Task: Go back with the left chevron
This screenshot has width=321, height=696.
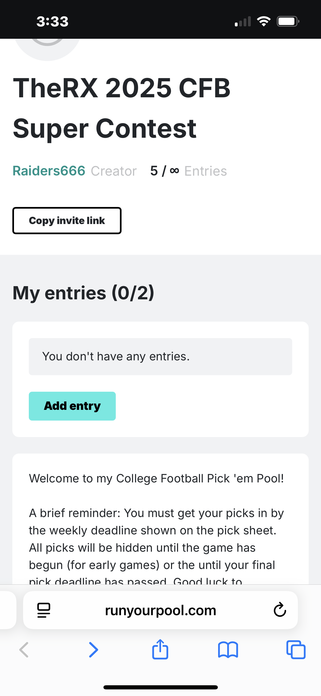Action: [24, 650]
